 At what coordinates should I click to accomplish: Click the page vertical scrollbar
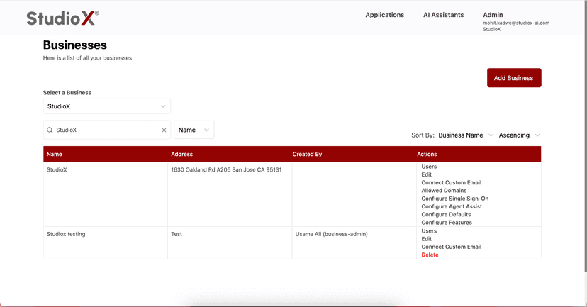[x=586, y=137]
